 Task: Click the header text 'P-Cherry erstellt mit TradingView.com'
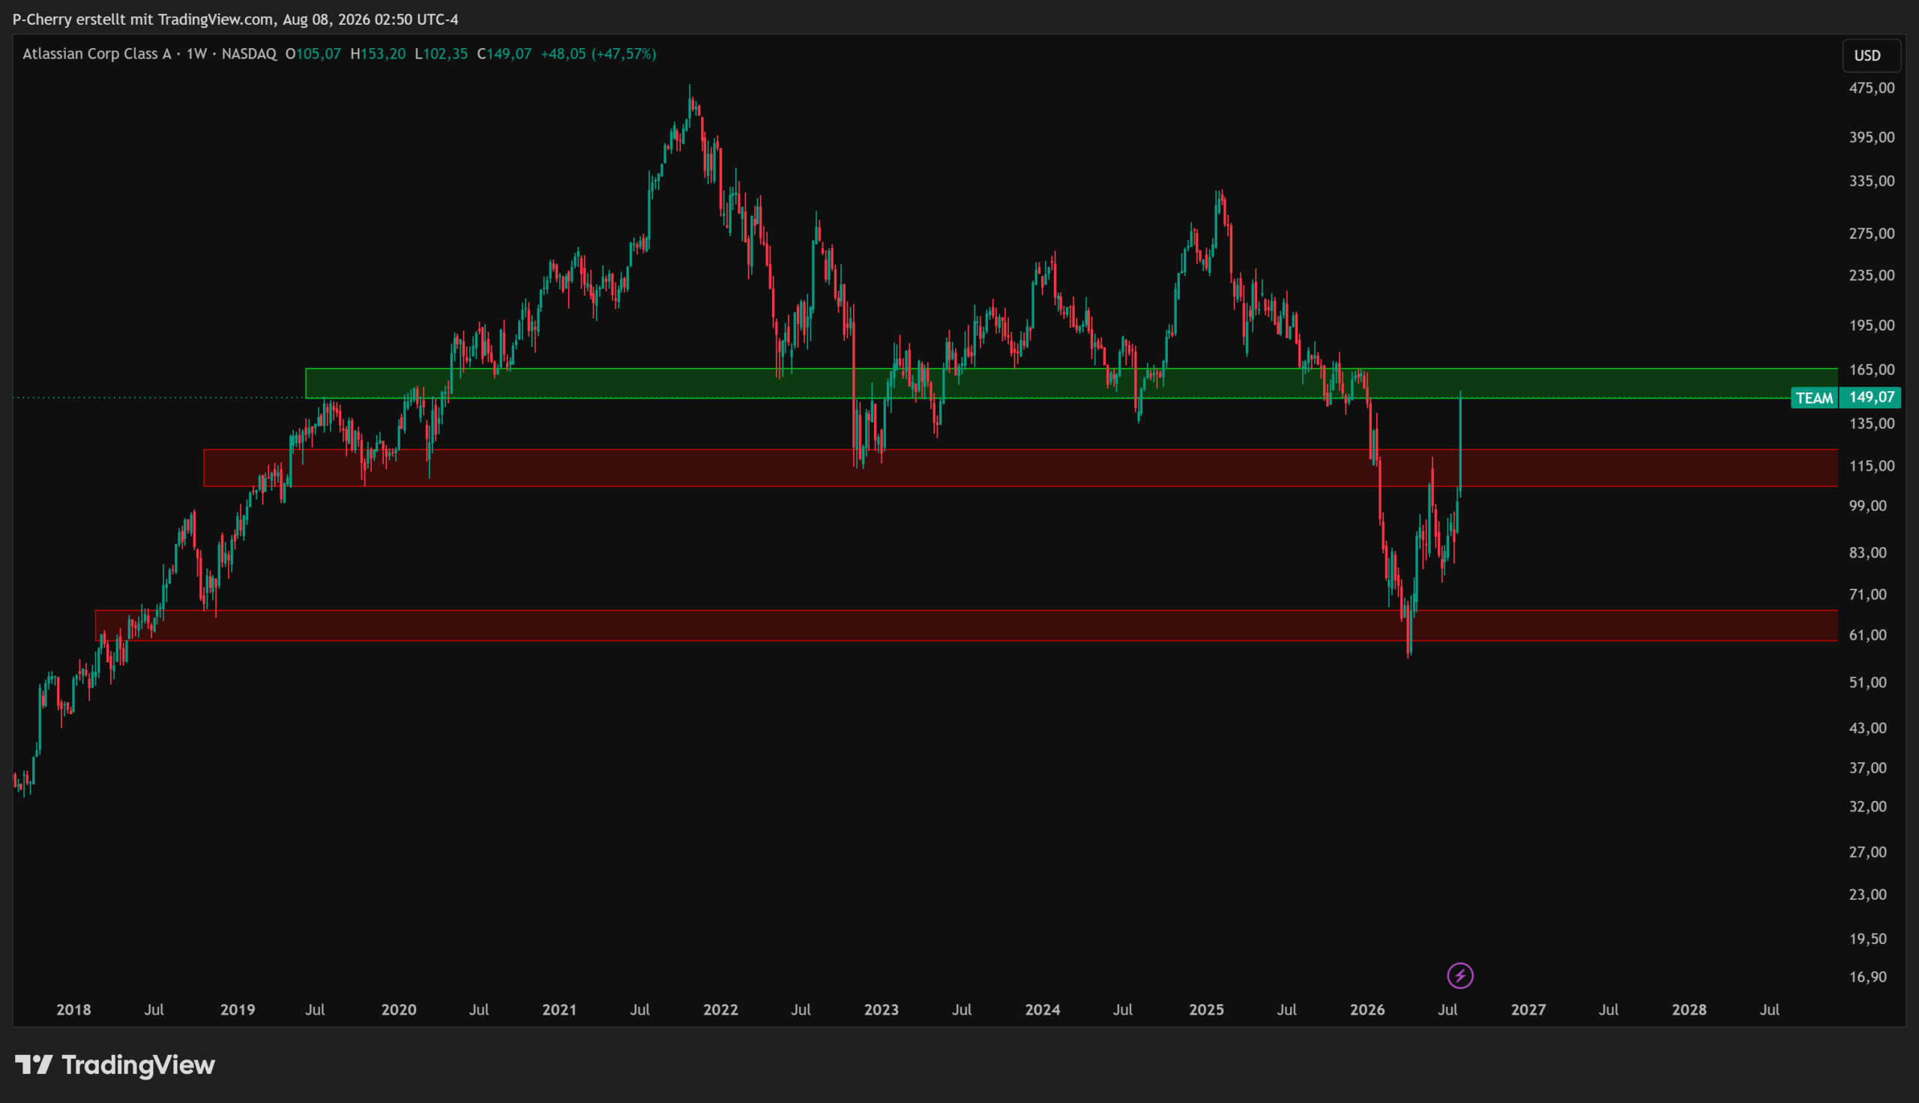143,19
